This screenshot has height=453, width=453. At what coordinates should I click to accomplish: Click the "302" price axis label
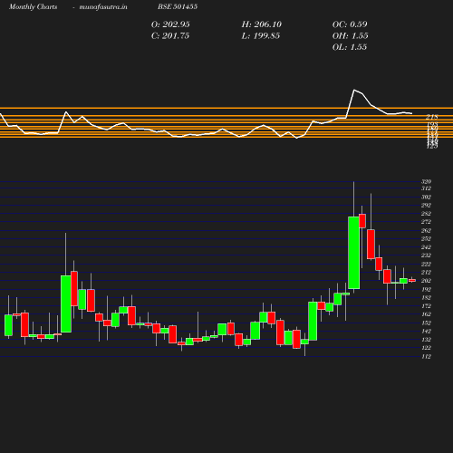[426, 198]
